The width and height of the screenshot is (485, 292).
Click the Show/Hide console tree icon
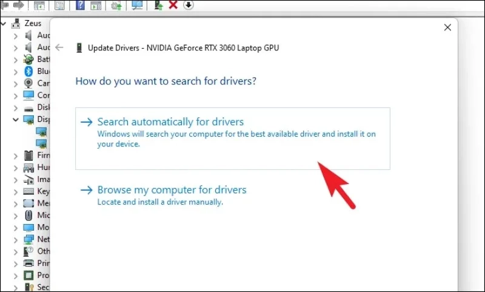coord(39,5)
